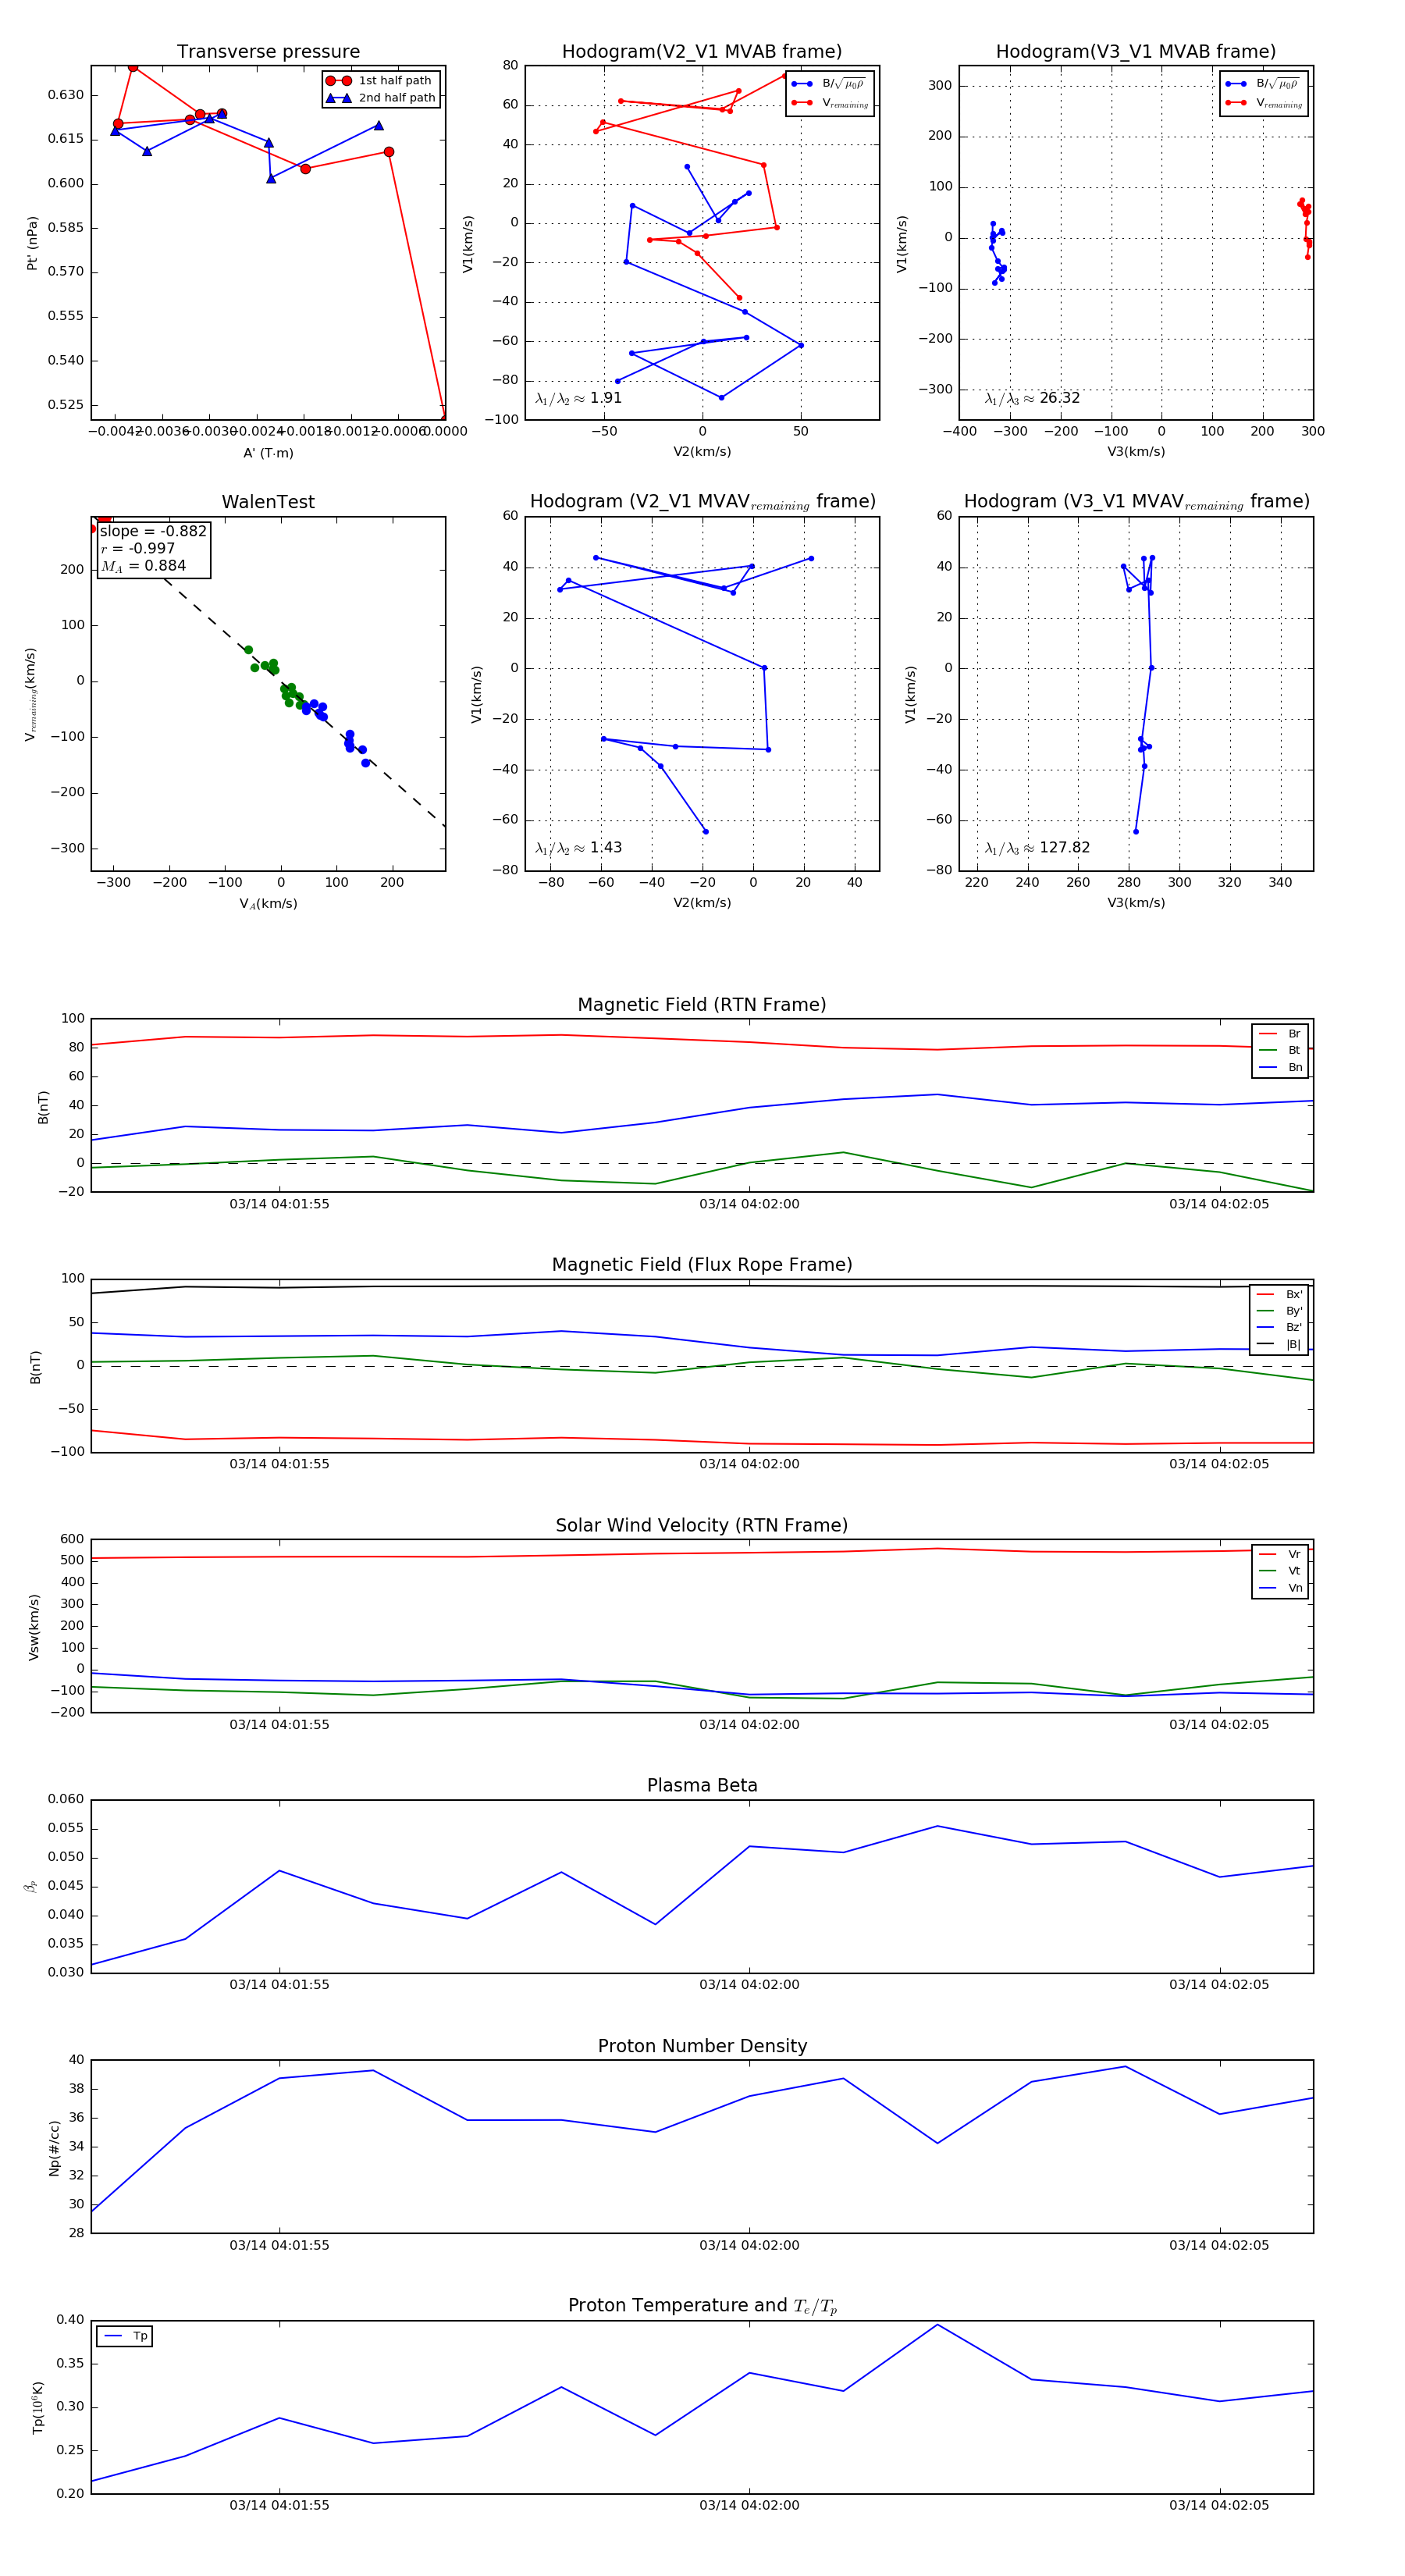The image size is (1405, 2576).
Task: Click the MVAB V3_V1 hodogram 'V3(km/s)' label
Action: point(1136,452)
